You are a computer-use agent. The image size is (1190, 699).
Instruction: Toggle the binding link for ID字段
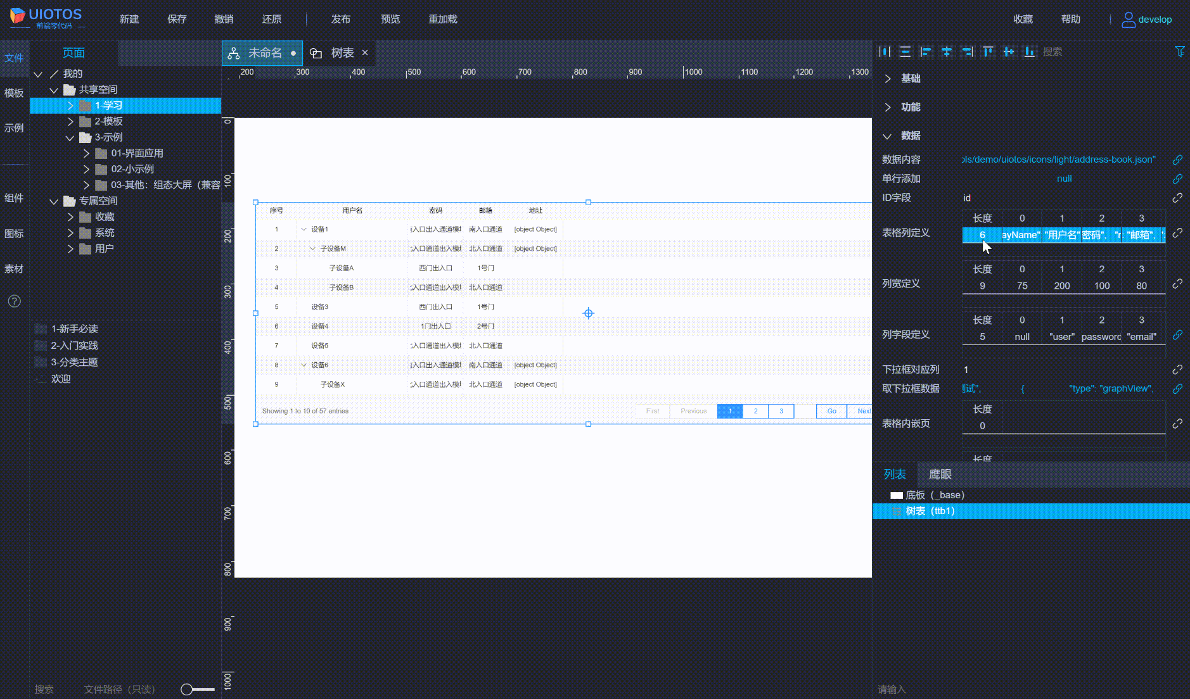1177,198
